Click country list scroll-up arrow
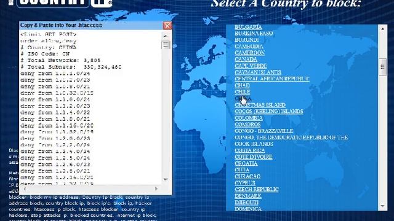Screen dimensions: 394x221 382,29
